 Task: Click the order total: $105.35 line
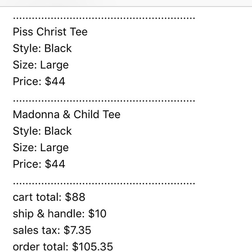63,247
